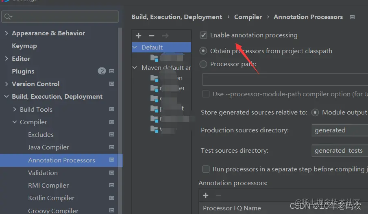Select Annotation Processors in sidebar
The image size is (368, 214).
pyautogui.click(x=61, y=160)
